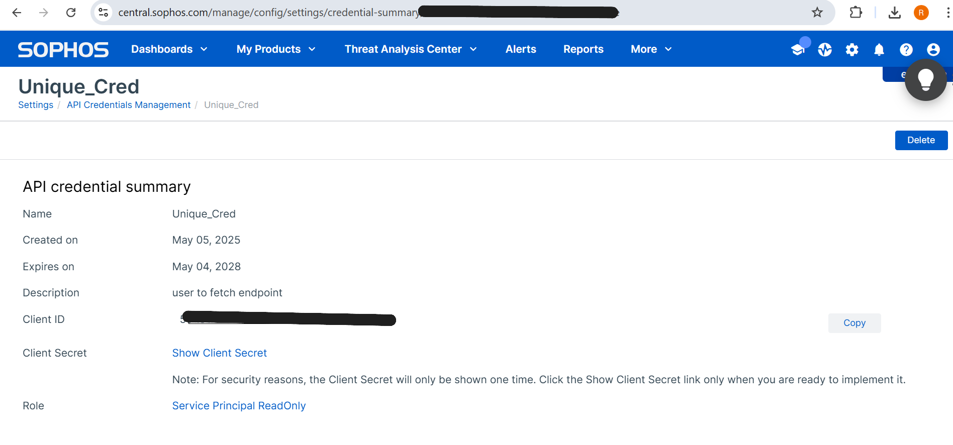Bookmark this page with star icon
This screenshot has height=445, width=953.
(x=817, y=13)
